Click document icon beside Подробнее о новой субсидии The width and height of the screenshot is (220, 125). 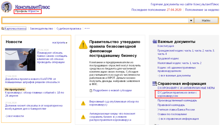pos(91,91)
